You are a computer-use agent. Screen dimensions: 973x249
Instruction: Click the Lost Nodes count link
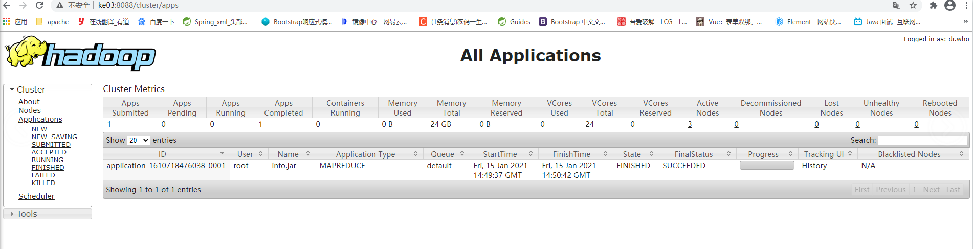click(x=816, y=124)
